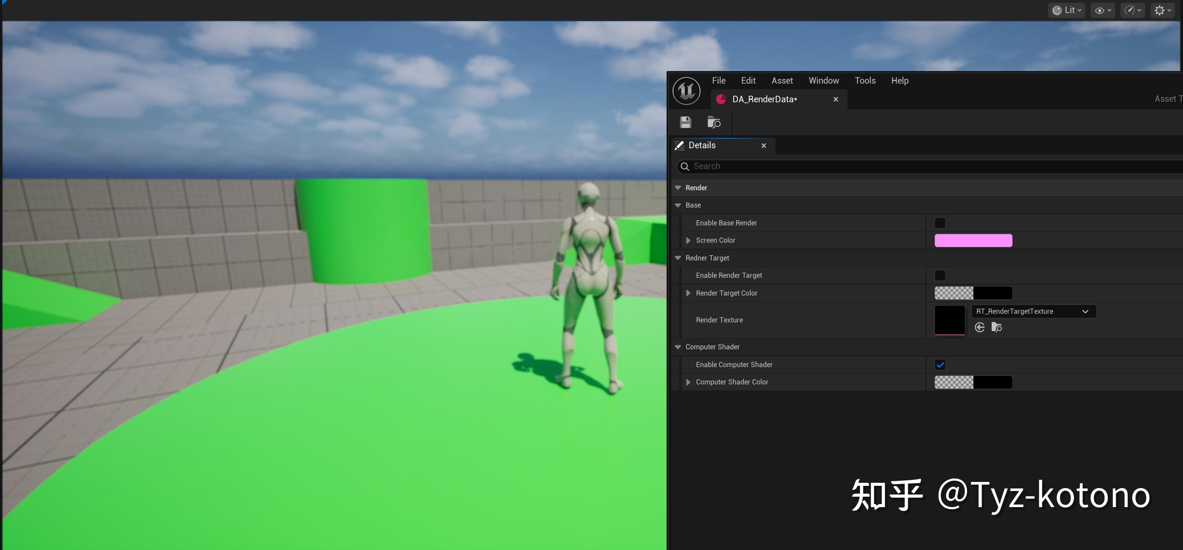Disable the Computer Shader checkbox

(940, 364)
